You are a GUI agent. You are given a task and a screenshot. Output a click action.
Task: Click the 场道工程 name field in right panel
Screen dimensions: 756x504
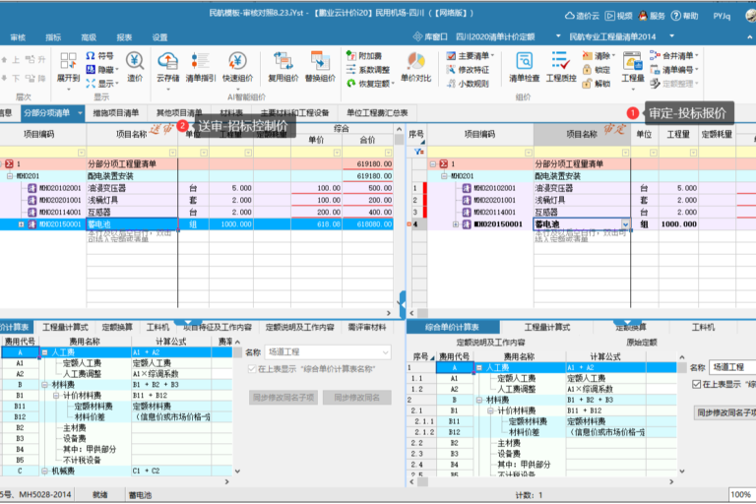pyautogui.click(x=733, y=366)
